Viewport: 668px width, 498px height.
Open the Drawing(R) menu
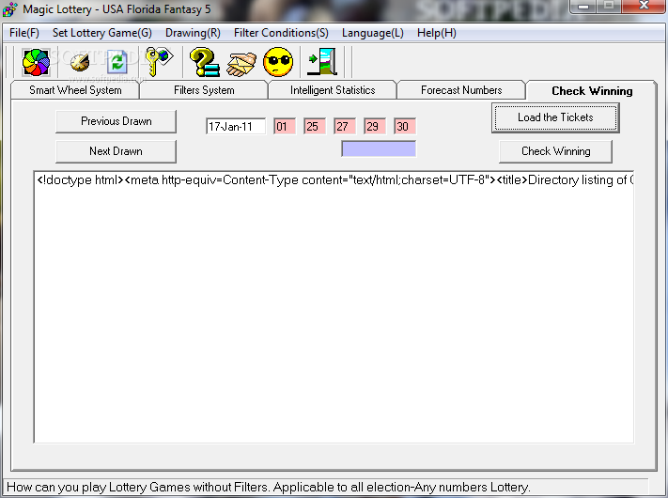tap(193, 33)
